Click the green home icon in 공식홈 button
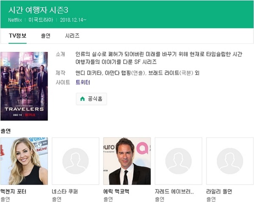The height and width of the screenshot is (206, 254). click(x=83, y=99)
